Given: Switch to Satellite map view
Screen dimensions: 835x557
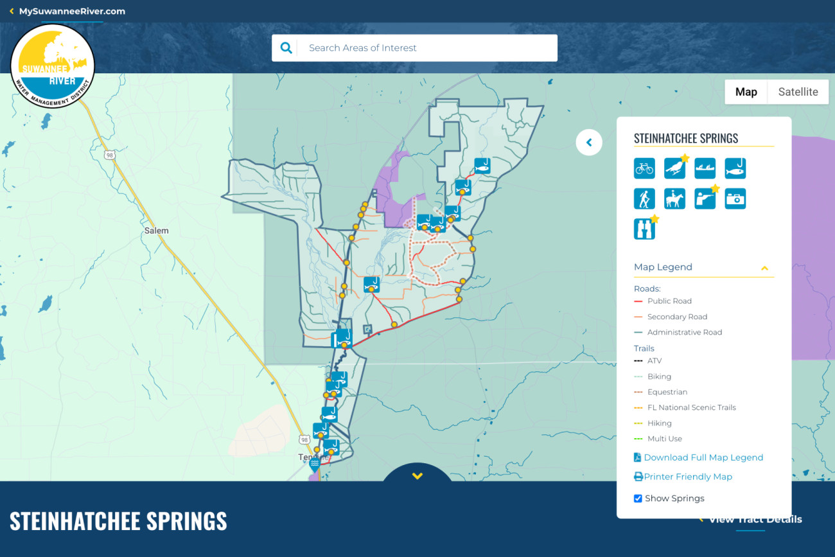Looking at the screenshot, I should pyautogui.click(x=798, y=92).
